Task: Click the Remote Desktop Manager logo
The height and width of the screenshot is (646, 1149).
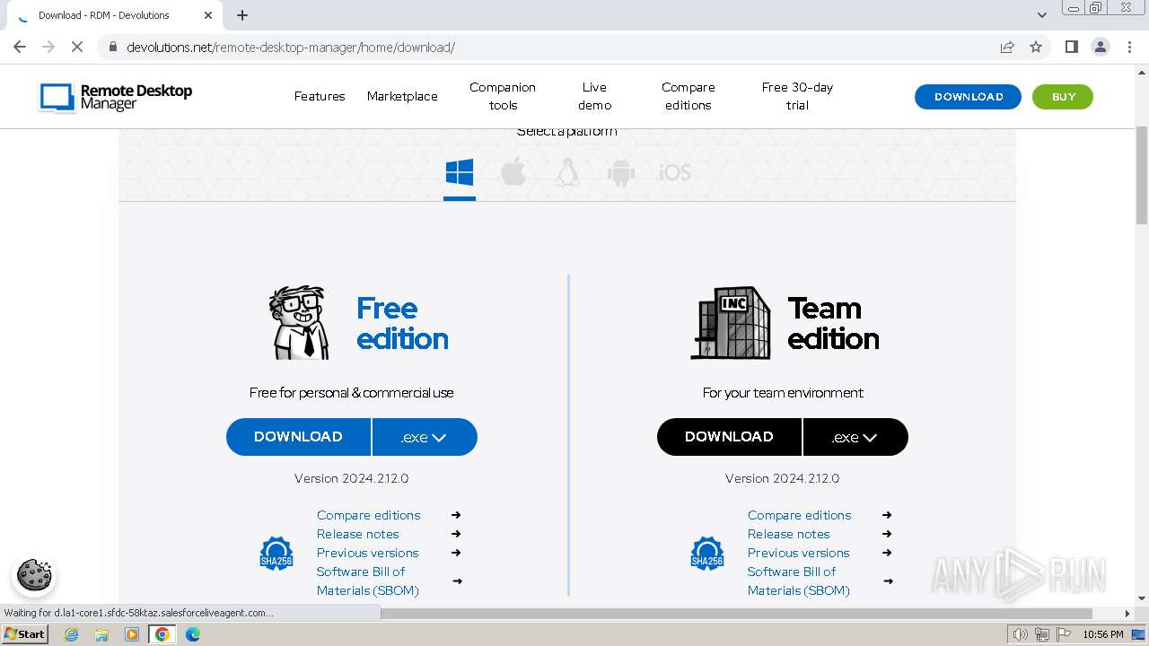Action: 116,97
